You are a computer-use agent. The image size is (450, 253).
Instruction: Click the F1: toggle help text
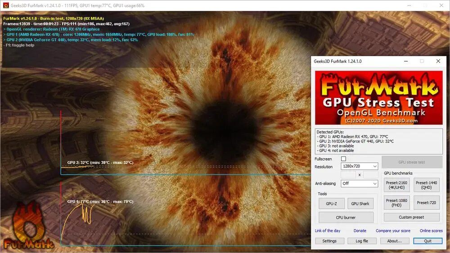pyautogui.click(x=18, y=45)
